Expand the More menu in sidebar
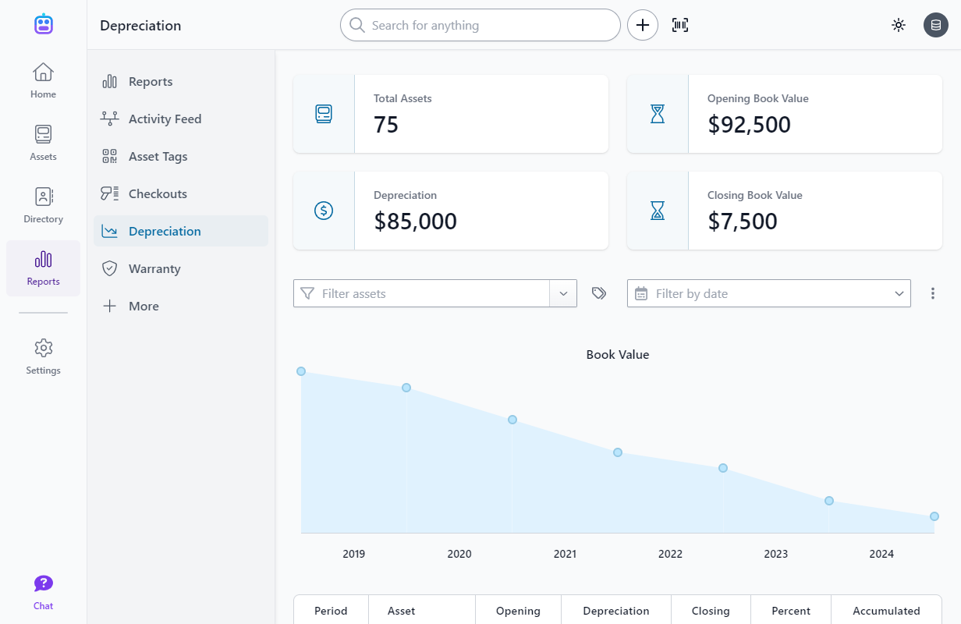 (x=143, y=306)
